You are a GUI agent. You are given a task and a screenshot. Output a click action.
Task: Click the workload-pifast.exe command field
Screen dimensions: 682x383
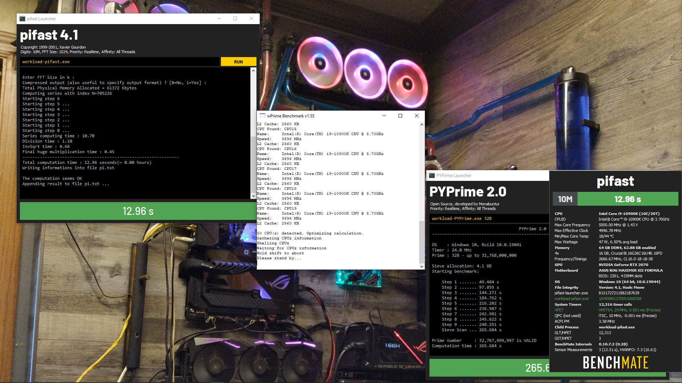click(119, 62)
